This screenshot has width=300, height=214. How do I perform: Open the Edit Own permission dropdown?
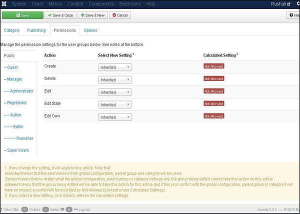pos(115,117)
